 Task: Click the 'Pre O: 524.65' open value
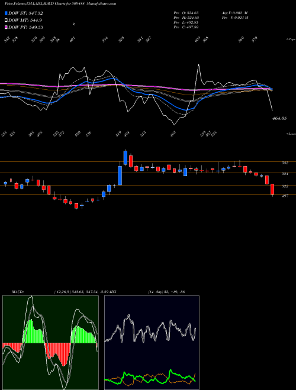186,13
